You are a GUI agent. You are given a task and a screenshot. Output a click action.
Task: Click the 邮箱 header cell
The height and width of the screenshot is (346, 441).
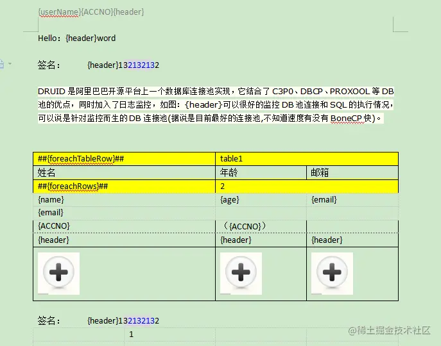[352, 172]
